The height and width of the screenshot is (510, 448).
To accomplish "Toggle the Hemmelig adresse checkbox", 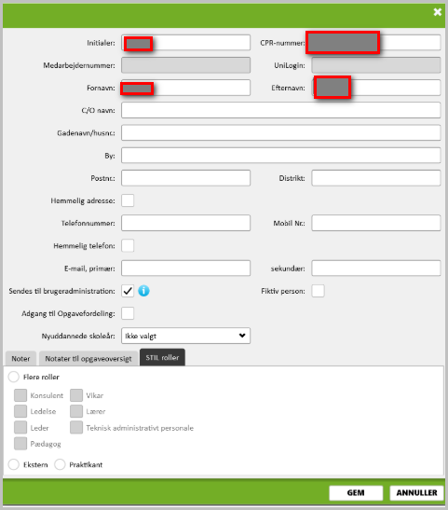I will [128, 200].
